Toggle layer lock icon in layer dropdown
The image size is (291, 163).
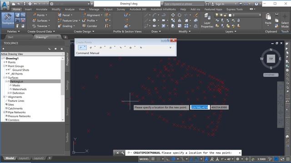pos(225,15)
